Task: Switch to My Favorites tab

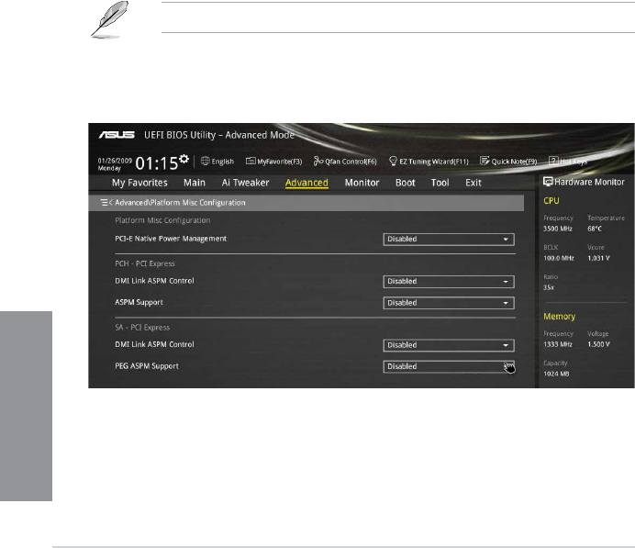Action: click(139, 183)
